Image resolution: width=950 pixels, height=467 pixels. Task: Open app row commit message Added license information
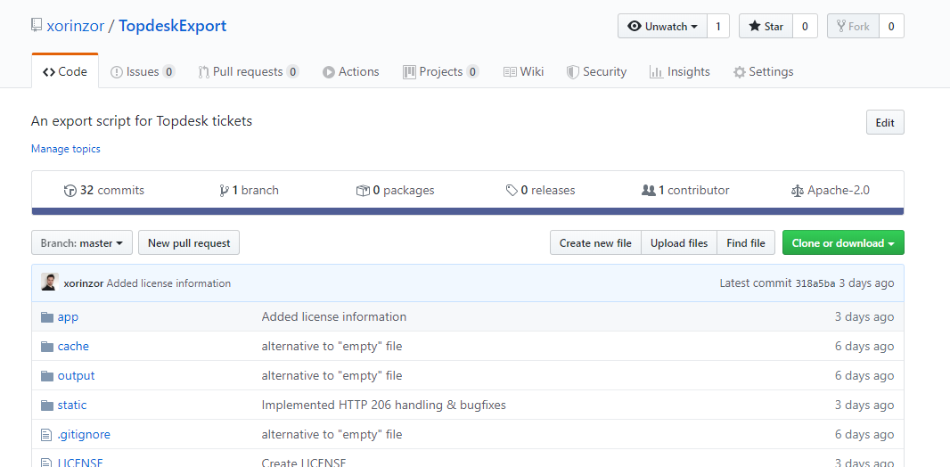coord(334,316)
